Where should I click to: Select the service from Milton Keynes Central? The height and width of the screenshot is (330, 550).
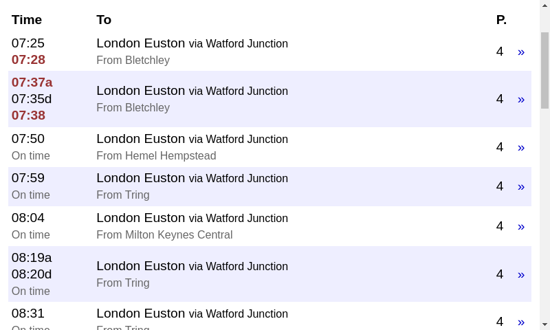tap(269, 226)
